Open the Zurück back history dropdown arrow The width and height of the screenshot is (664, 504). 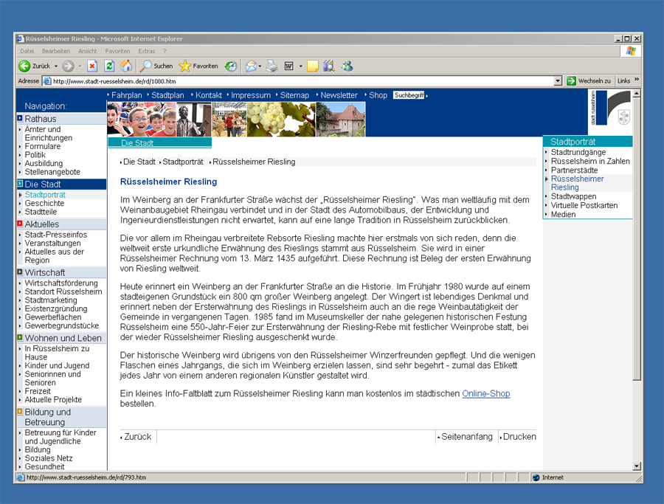pyautogui.click(x=56, y=66)
